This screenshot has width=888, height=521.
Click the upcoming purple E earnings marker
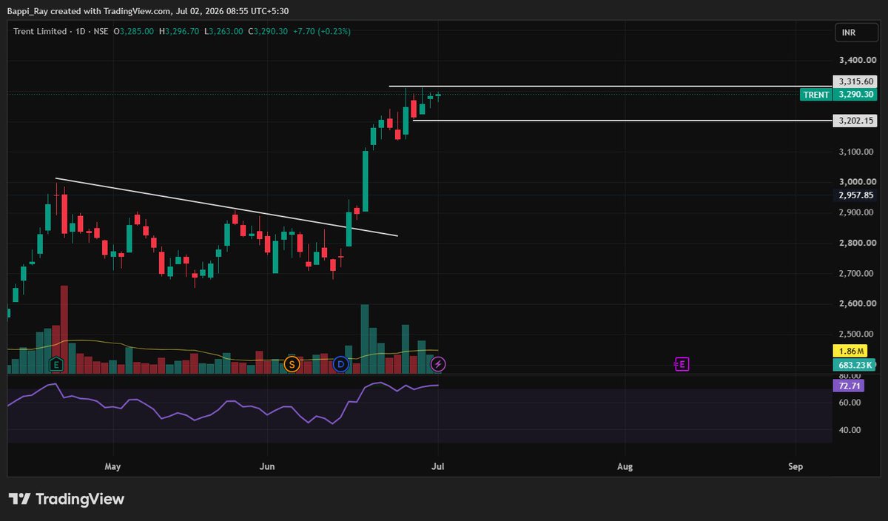[682, 363]
